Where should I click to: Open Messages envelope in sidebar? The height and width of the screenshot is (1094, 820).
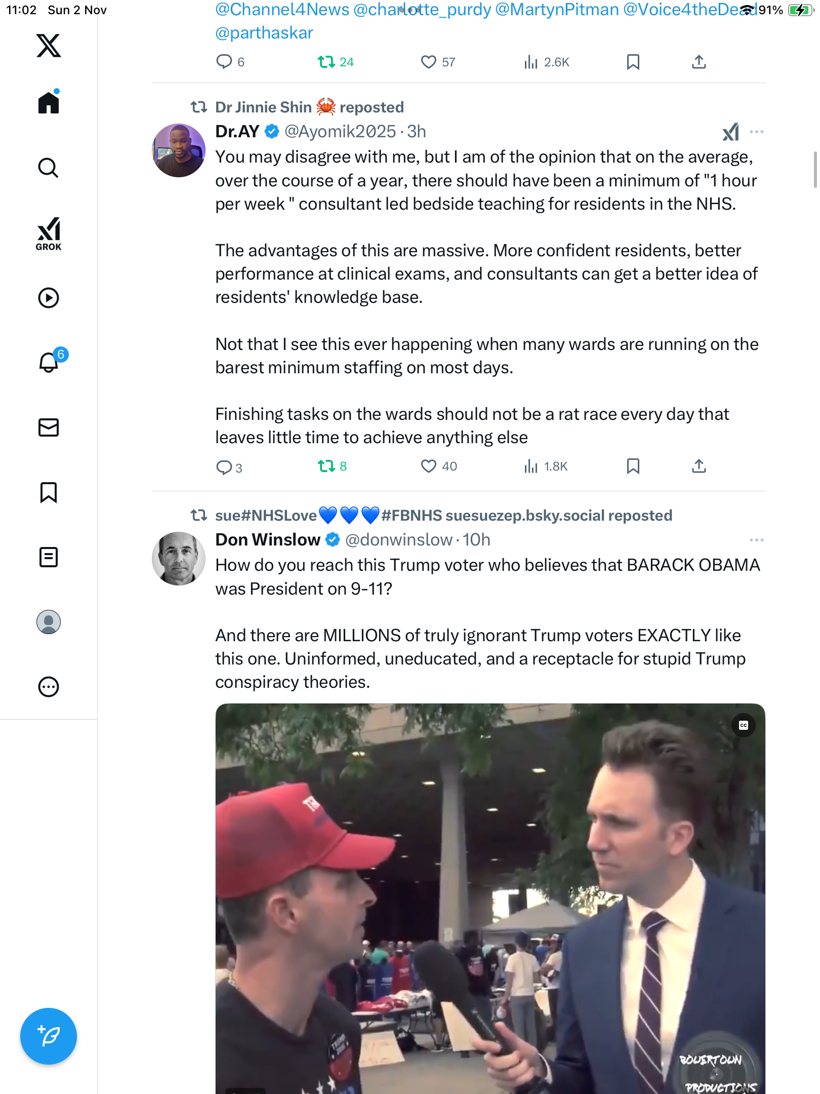[x=49, y=427]
